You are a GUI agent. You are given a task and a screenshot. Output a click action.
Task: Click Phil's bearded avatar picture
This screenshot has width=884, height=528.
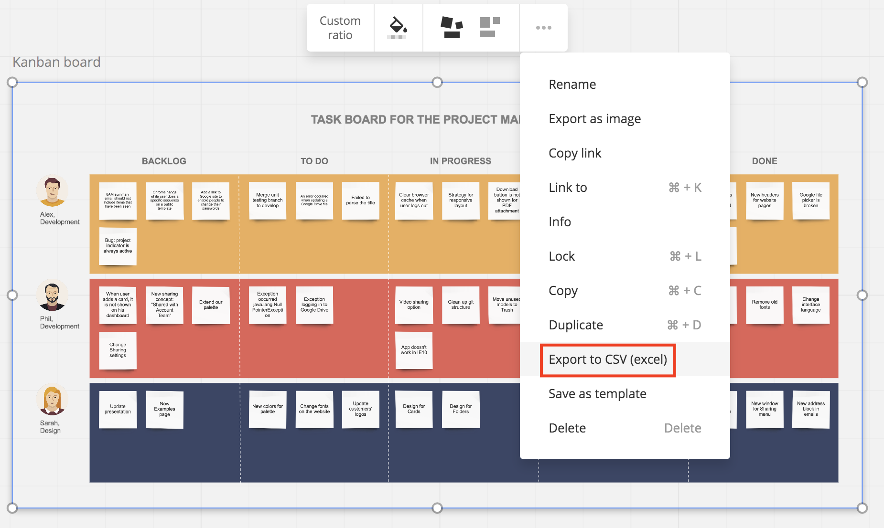[52, 296]
